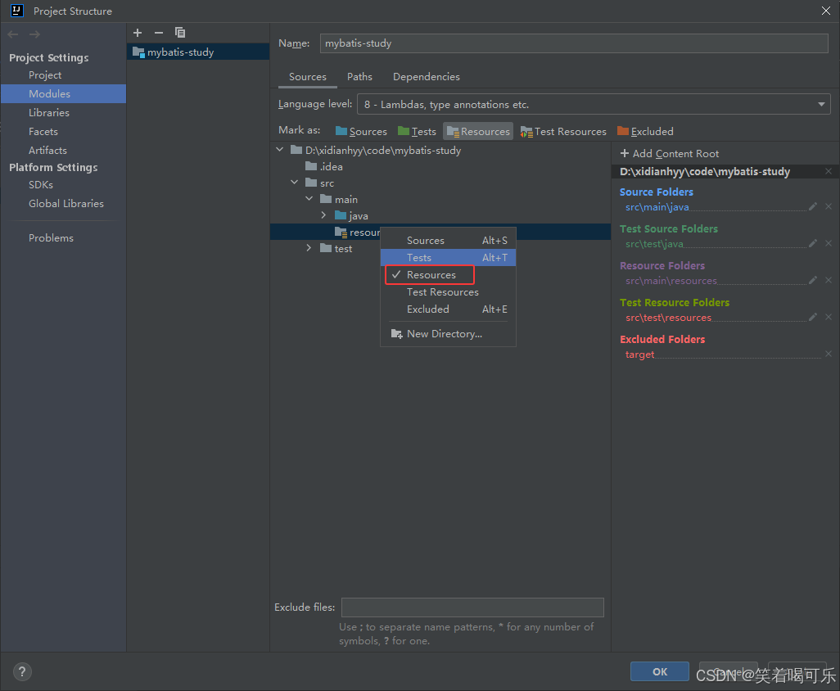
Task: Collapse the D:\xidianhyy\code\mybatis-study root node
Action: [280, 150]
